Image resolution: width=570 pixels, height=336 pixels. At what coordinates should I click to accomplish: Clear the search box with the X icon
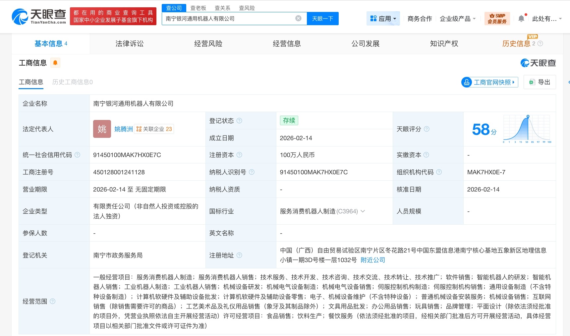point(298,19)
